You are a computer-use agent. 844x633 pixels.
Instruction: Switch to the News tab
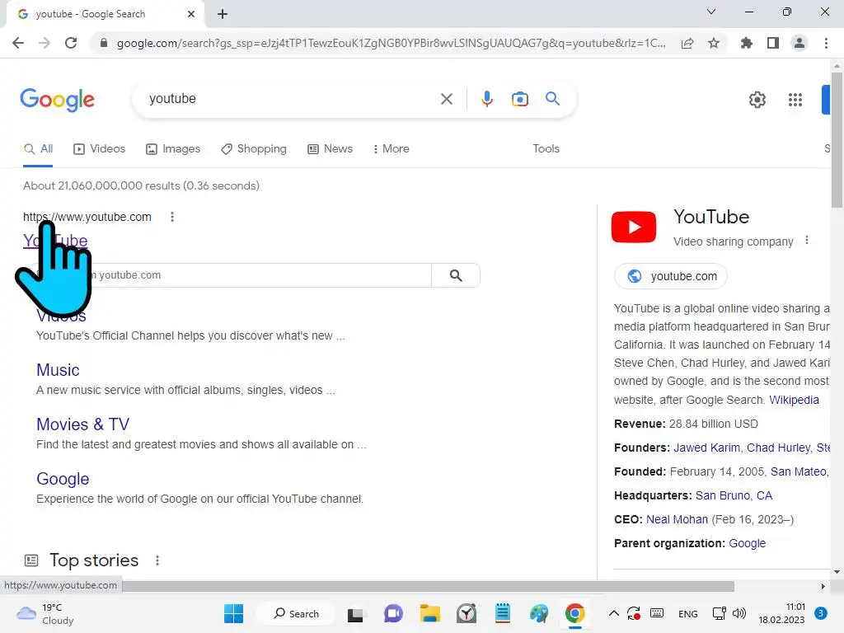pyautogui.click(x=330, y=148)
